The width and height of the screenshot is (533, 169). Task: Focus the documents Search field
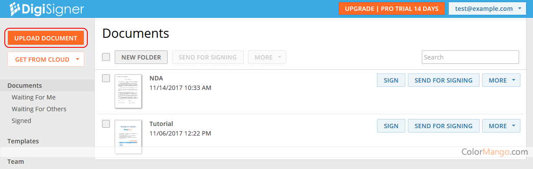click(x=470, y=57)
